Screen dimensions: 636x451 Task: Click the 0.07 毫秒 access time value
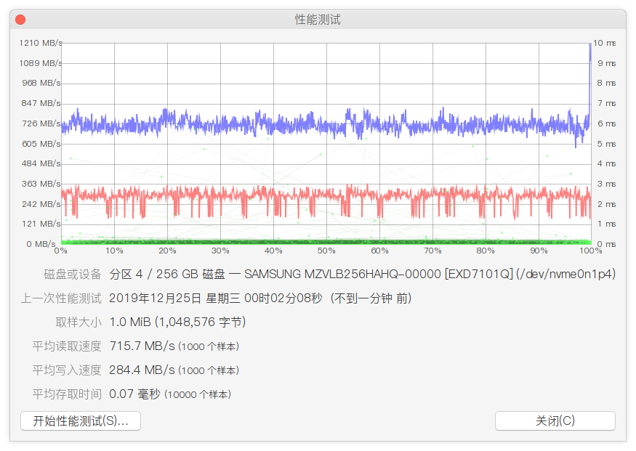click(x=134, y=394)
